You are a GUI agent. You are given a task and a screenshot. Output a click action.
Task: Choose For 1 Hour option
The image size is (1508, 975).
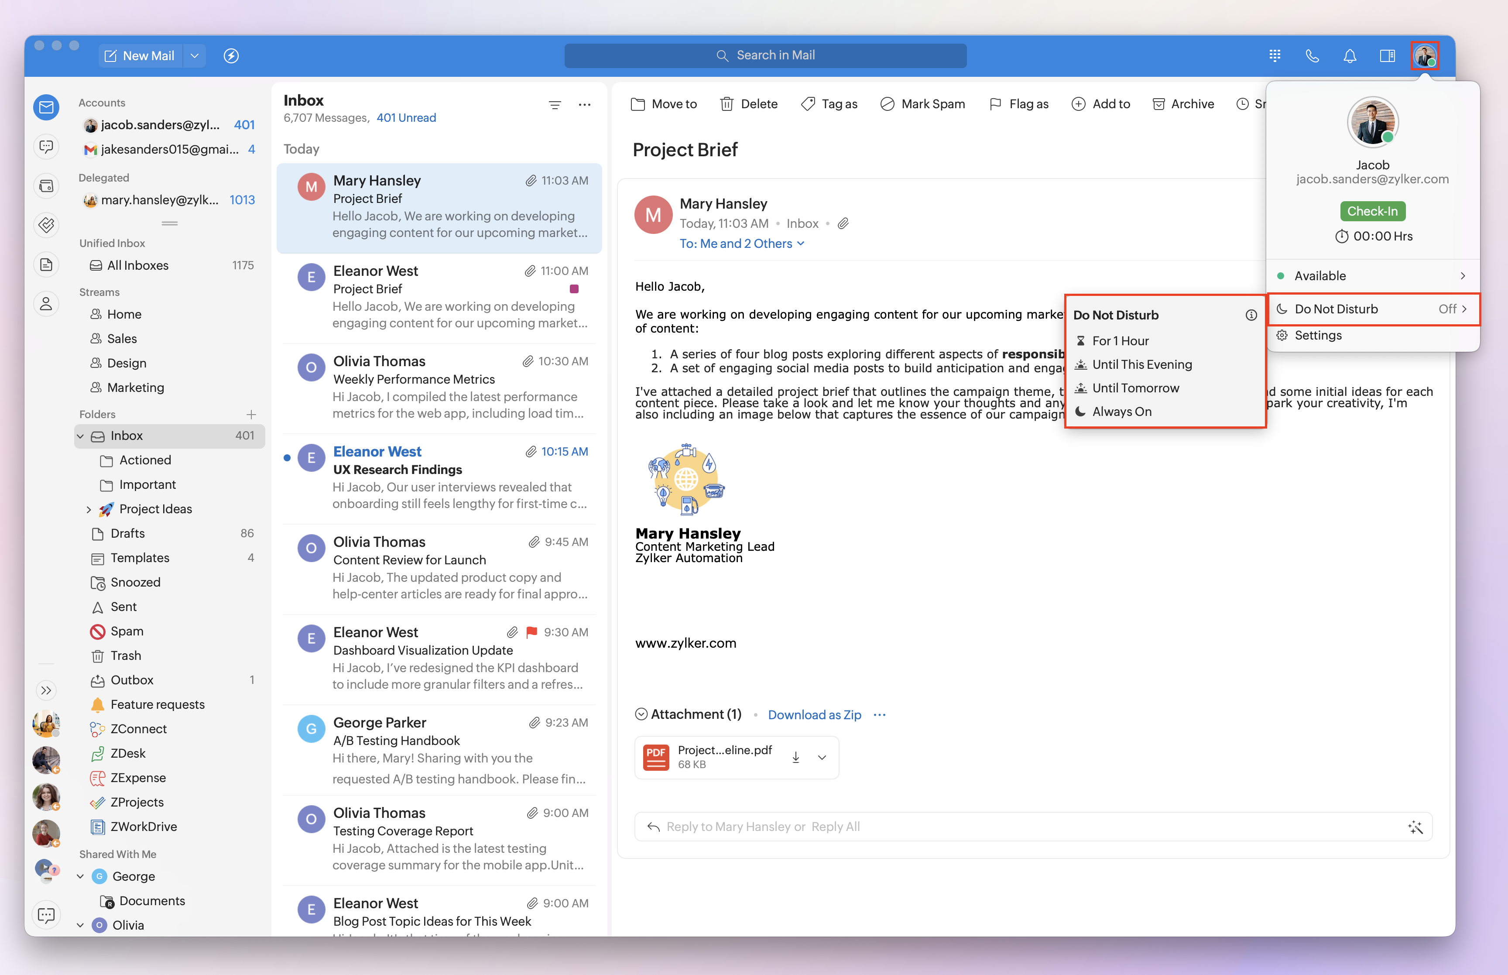pyautogui.click(x=1120, y=341)
